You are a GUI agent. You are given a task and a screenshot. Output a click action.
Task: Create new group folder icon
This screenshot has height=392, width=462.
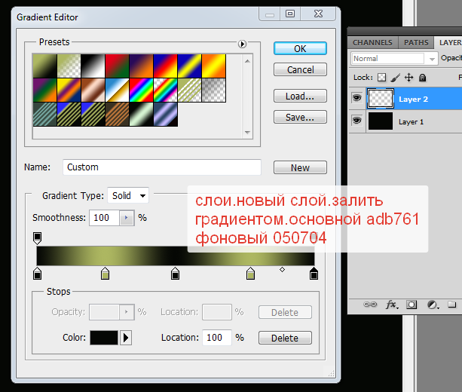pyautogui.click(x=452, y=304)
